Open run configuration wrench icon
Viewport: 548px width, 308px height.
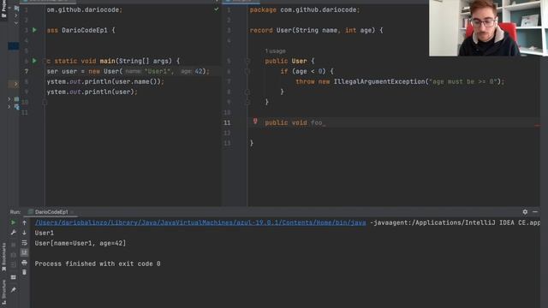tap(14, 232)
